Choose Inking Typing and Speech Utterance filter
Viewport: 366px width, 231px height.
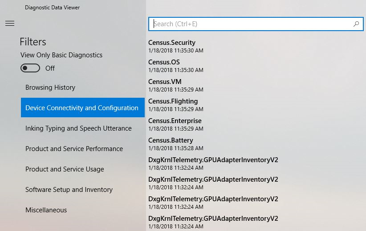point(78,128)
